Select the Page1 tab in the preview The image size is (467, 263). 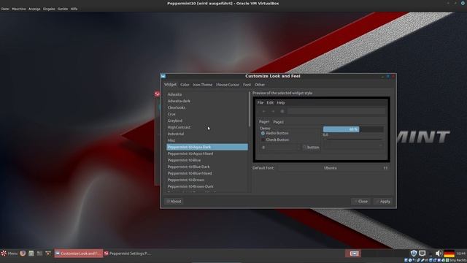coord(264,122)
